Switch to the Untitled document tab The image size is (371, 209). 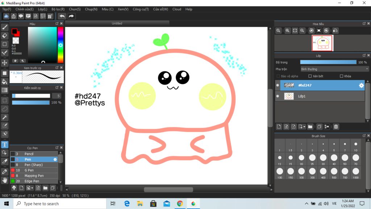pos(117,24)
